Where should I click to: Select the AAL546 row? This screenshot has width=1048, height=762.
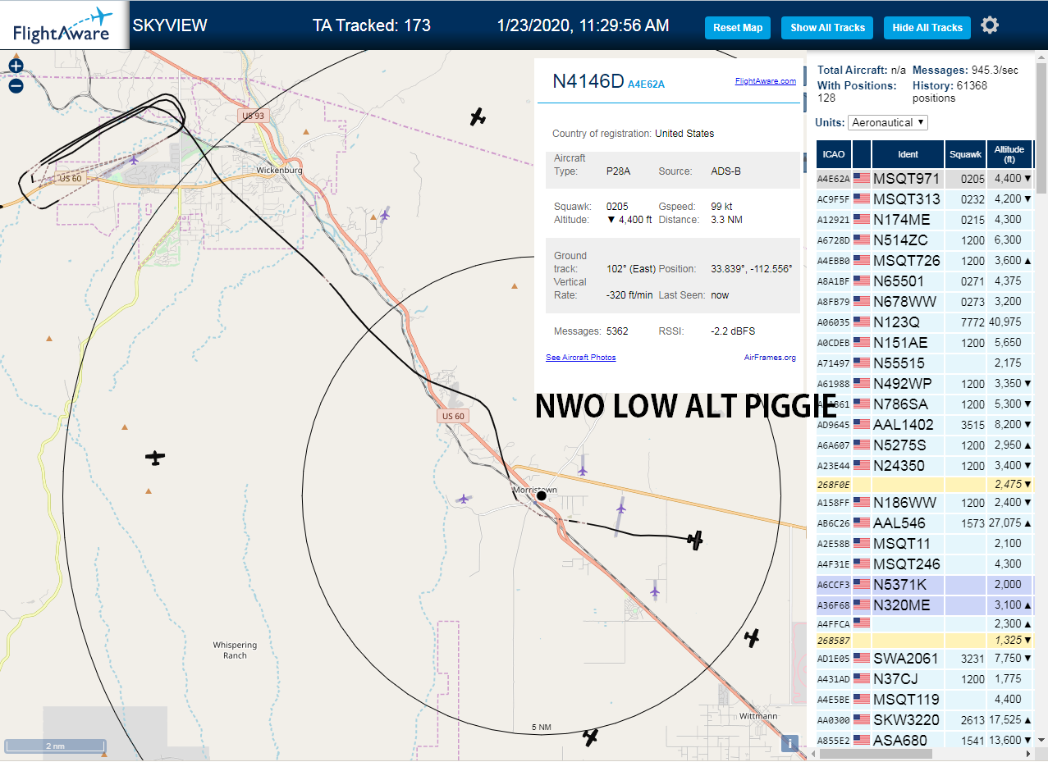click(x=925, y=522)
